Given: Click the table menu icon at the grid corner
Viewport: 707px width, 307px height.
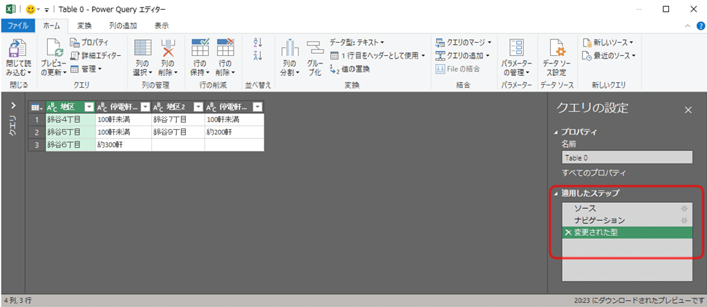Looking at the screenshot, I should click(37, 107).
